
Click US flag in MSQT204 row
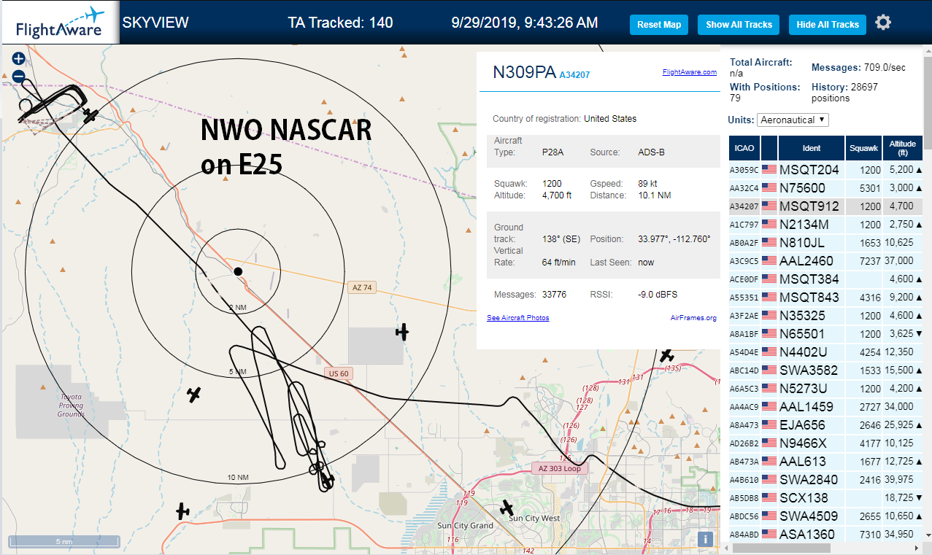[769, 169]
